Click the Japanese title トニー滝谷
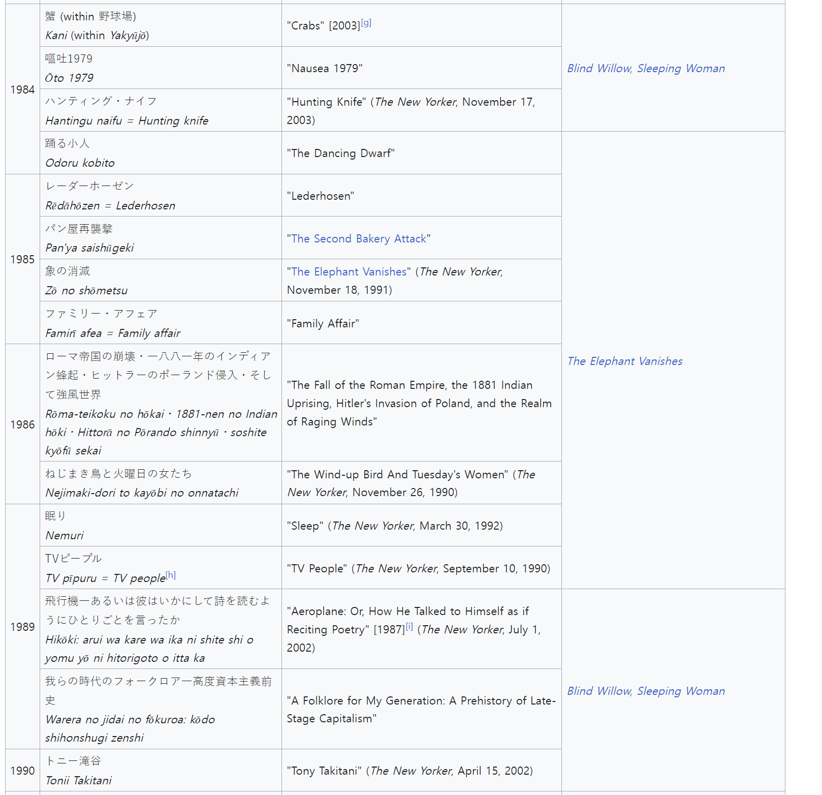 tap(73, 761)
